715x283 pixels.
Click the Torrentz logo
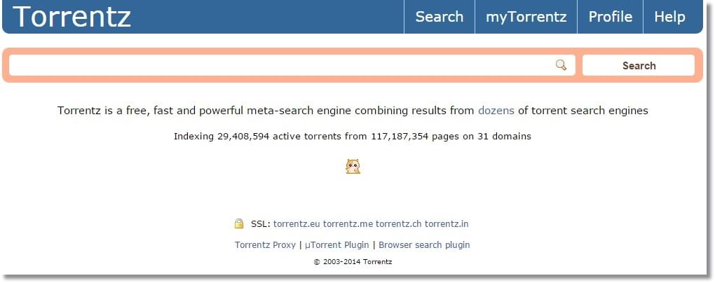[x=72, y=16]
